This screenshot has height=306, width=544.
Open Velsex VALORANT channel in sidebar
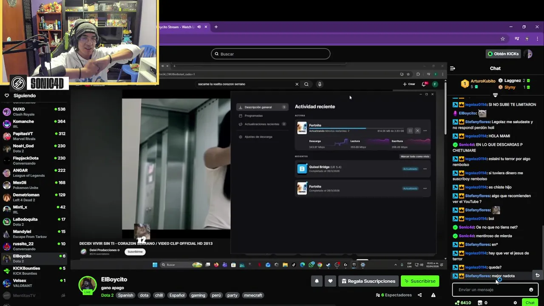tap(34, 283)
